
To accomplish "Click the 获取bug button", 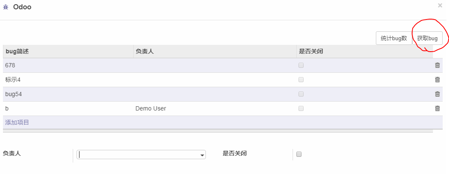I will [x=427, y=38].
